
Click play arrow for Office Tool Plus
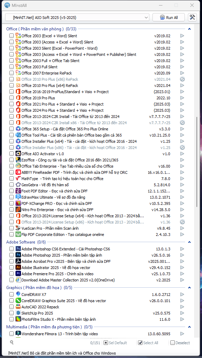pos(182,135)
